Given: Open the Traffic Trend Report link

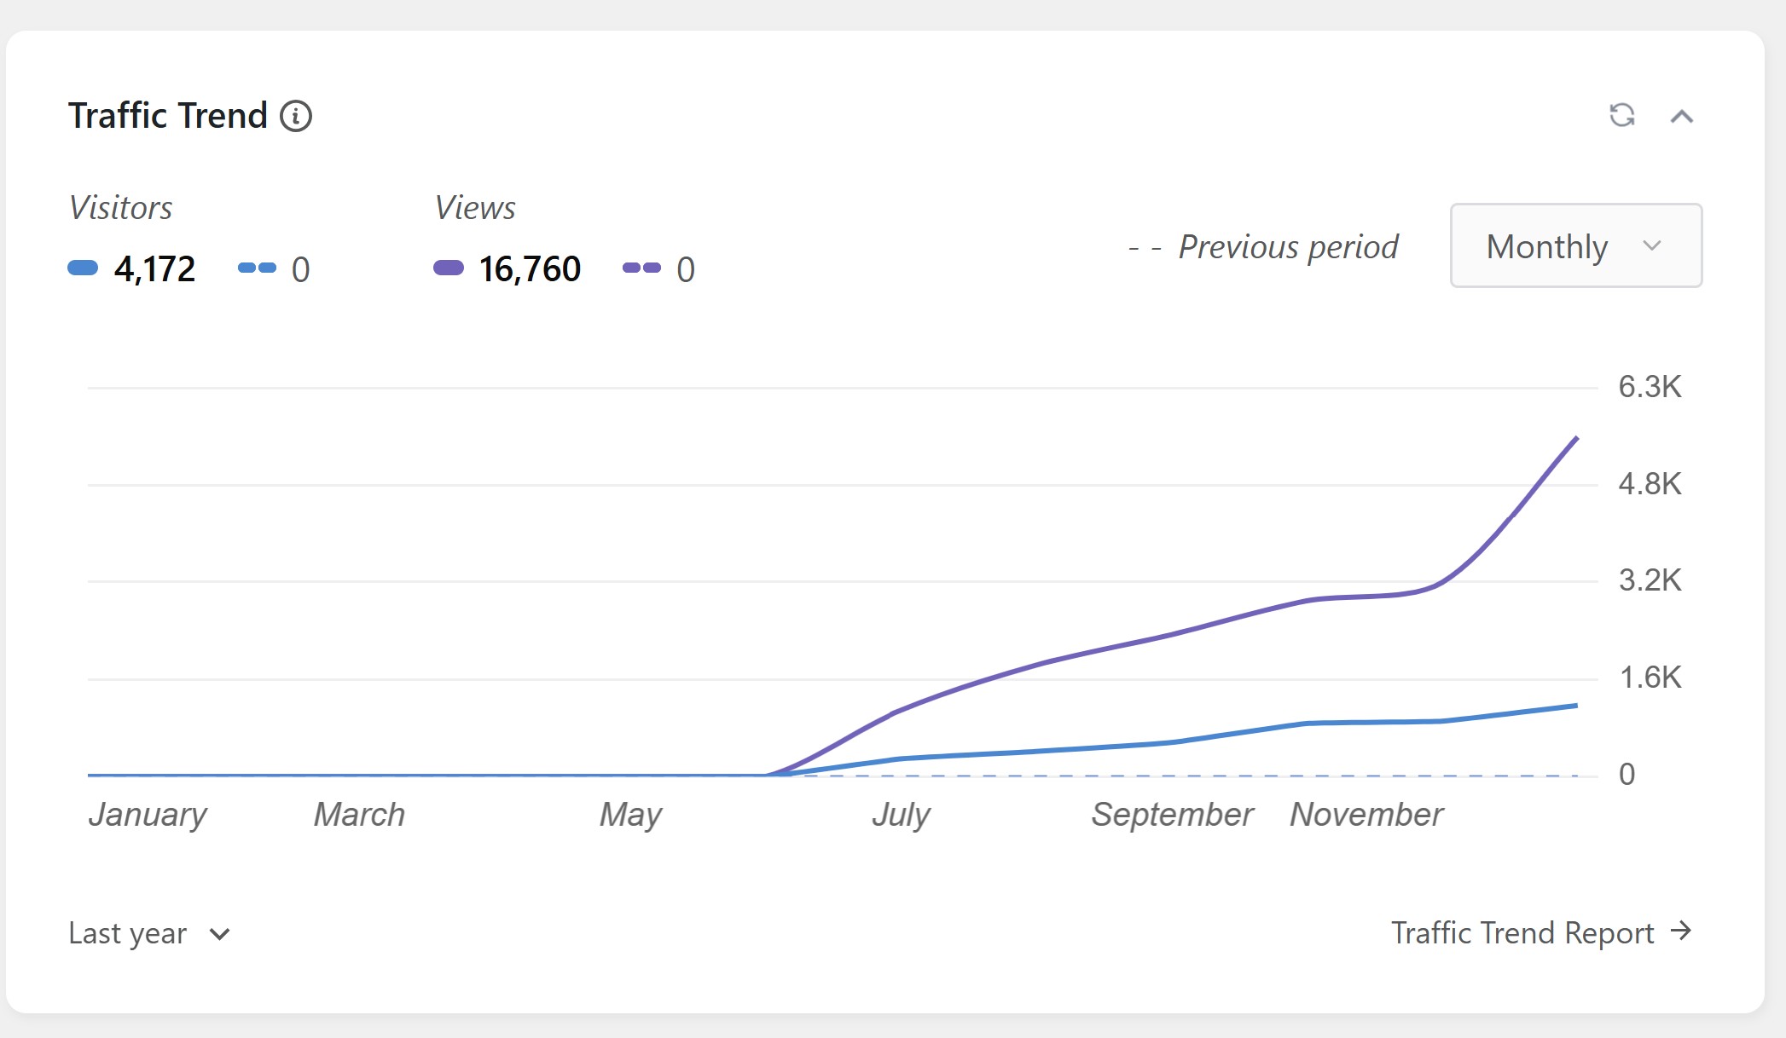Looking at the screenshot, I should click(1522, 932).
